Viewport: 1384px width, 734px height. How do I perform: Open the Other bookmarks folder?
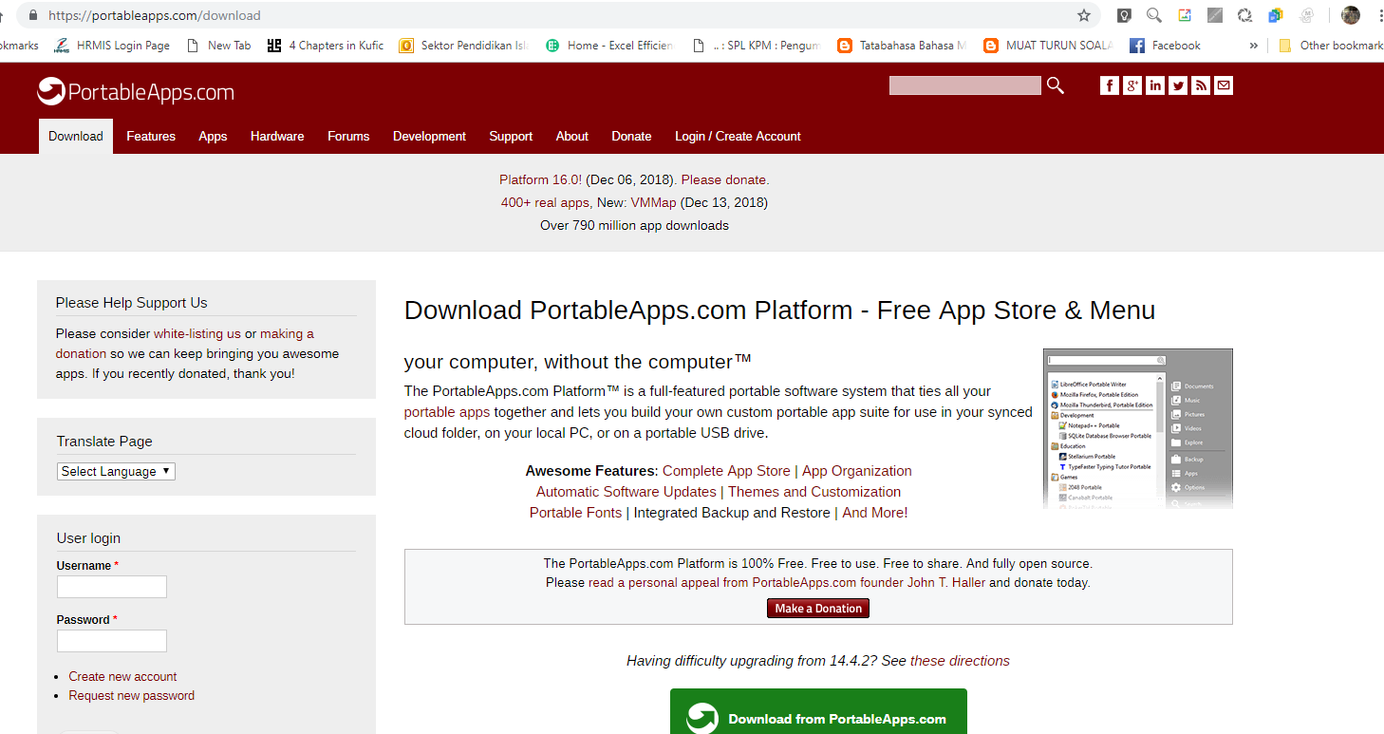tap(1331, 45)
